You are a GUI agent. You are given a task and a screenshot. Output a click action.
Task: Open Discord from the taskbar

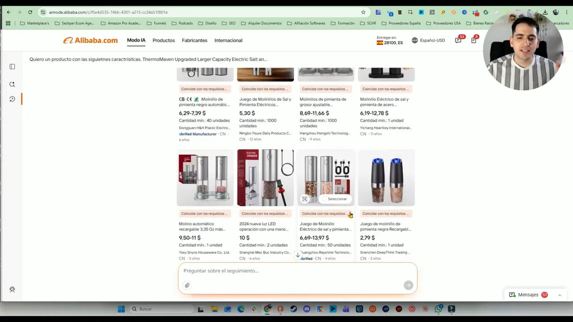[x=307, y=309]
